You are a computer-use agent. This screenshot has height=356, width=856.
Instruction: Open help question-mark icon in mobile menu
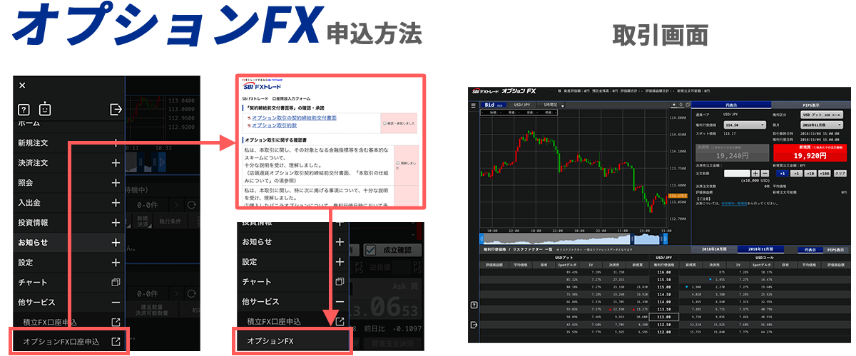pyautogui.click(x=24, y=109)
